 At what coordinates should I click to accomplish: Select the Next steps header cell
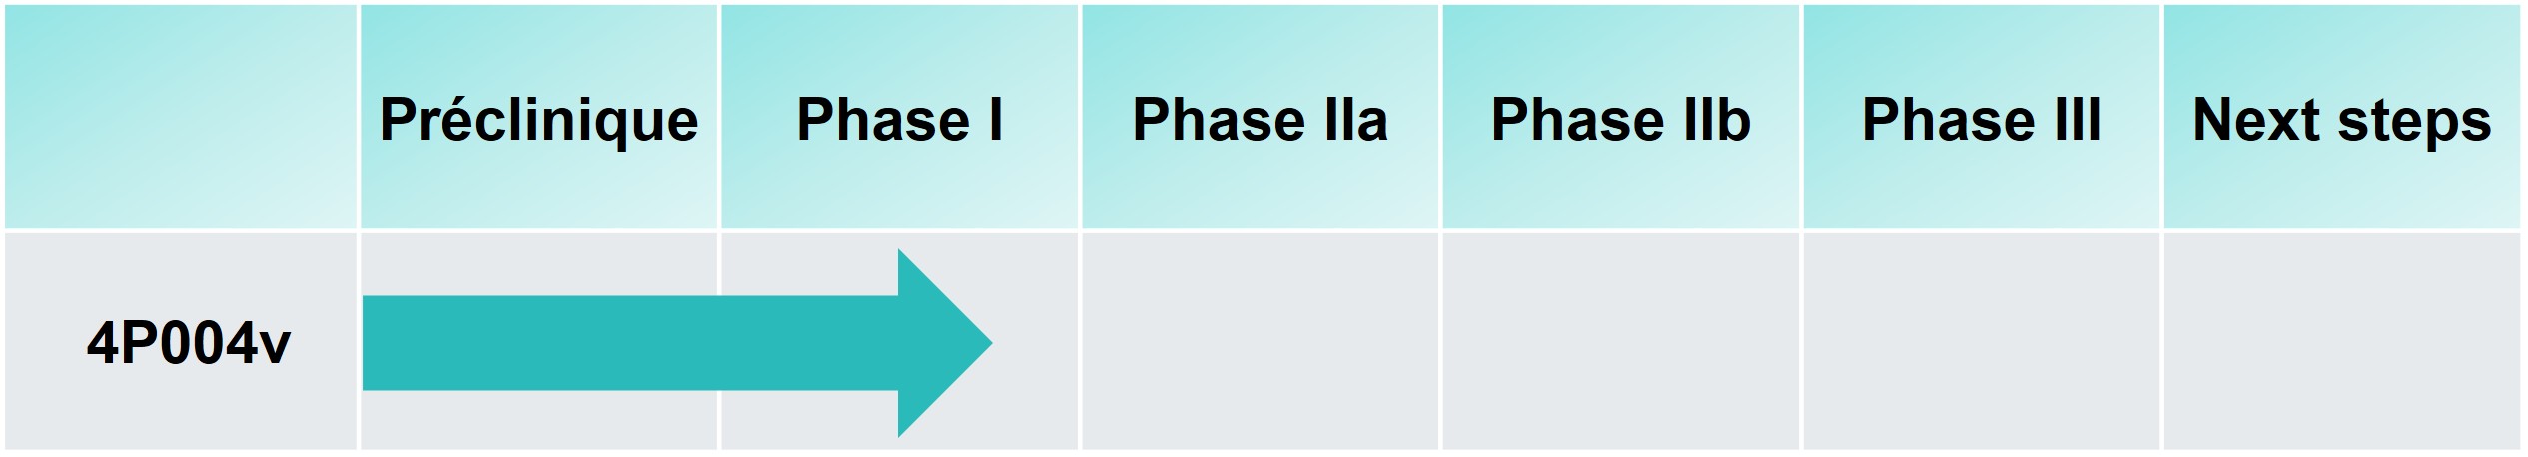click(2341, 120)
